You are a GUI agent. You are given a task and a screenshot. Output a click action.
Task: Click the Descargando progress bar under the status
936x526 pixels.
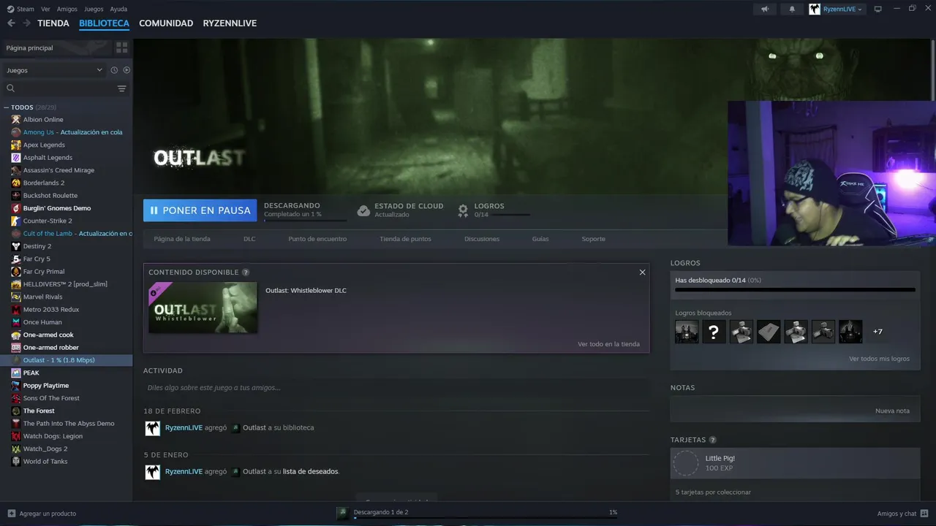305,220
